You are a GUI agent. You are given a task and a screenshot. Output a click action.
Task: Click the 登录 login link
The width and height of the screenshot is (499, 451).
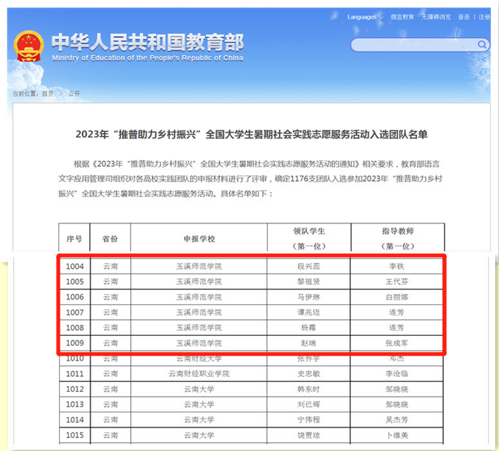click(464, 17)
